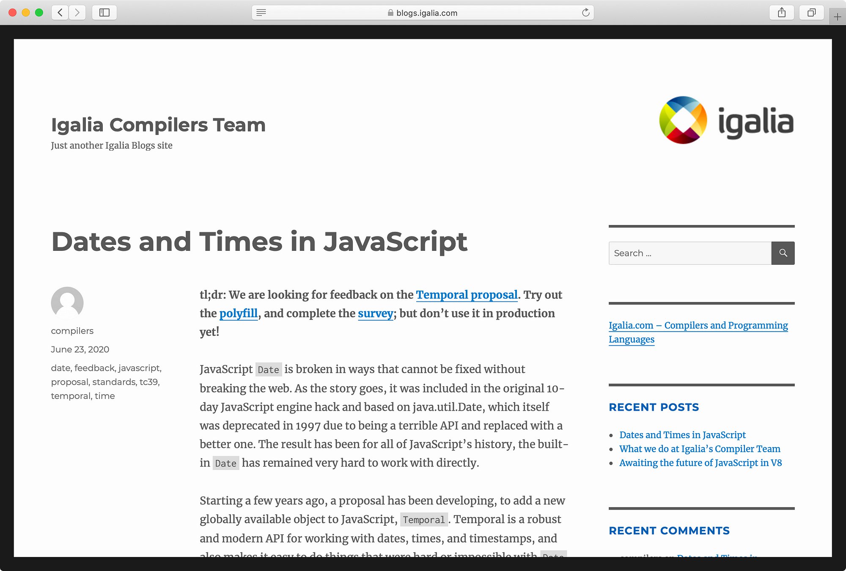Viewport: 846px width, 571px height.
Task: Follow the Temporal proposal link
Action: 467,295
